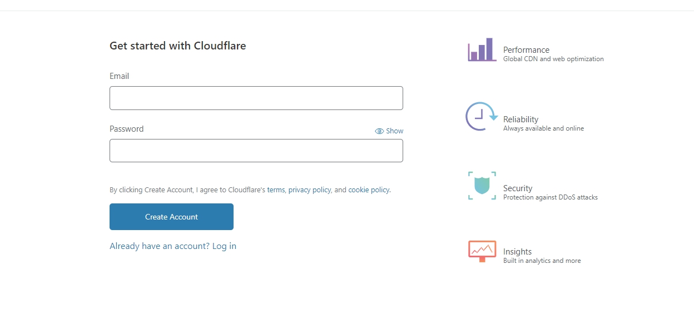Screen dimensions: 694x324
Task: Click the Password field label
Action: click(126, 129)
